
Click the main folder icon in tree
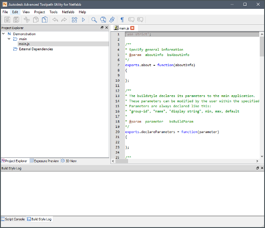tap(15, 39)
